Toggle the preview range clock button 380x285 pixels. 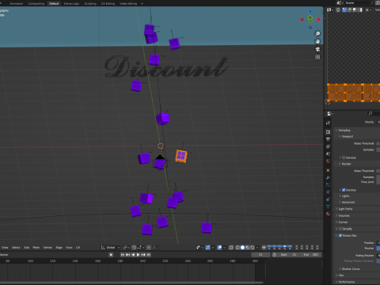click(274, 255)
